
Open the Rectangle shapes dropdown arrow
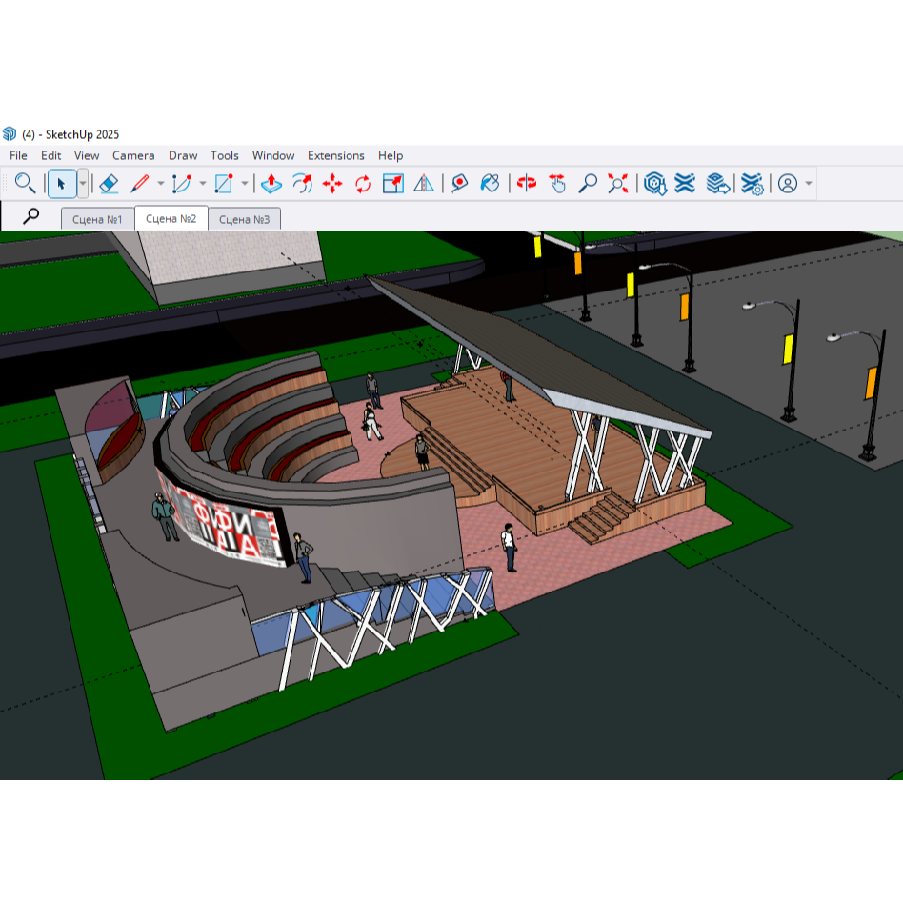(x=245, y=183)
